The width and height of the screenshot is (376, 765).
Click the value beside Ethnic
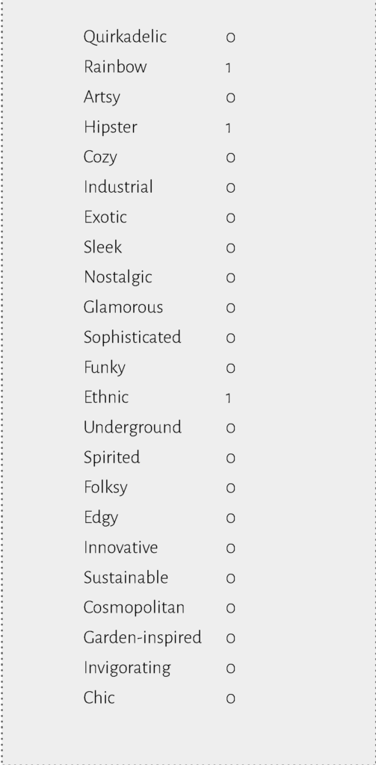tap(229, 399)
